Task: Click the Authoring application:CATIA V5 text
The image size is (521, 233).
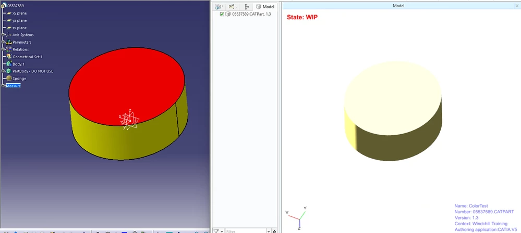Action: click(486, 229)
